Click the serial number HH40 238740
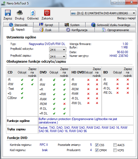The height and width of the screenshot is (159, 138). (119, 56)
